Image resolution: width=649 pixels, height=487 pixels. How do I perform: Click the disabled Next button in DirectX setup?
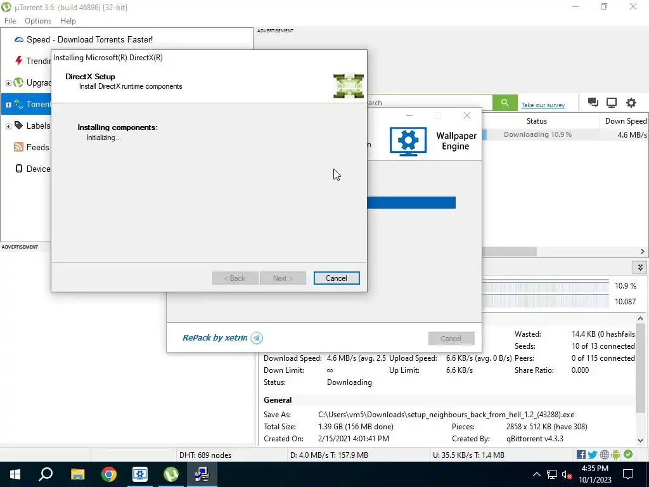[x=283, y=278]
